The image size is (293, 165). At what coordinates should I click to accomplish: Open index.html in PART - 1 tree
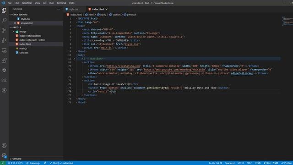[25, 44]
